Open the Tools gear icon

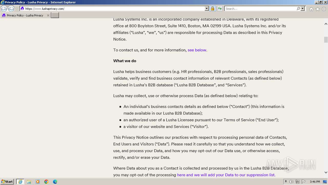(324, 9)
